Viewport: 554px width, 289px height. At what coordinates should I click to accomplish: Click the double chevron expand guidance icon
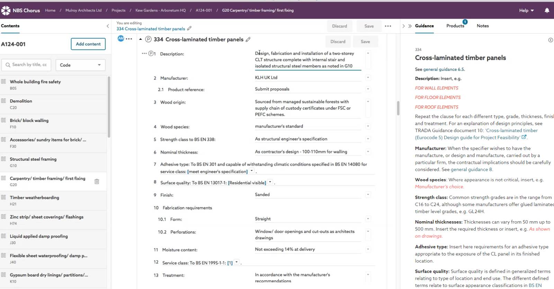[x=410, y=26]
